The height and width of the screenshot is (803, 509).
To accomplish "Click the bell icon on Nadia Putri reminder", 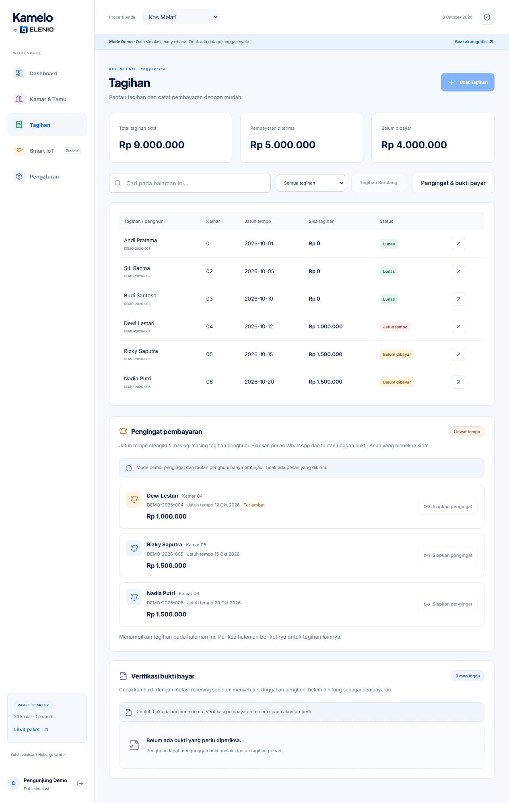I will coord(134,597).
